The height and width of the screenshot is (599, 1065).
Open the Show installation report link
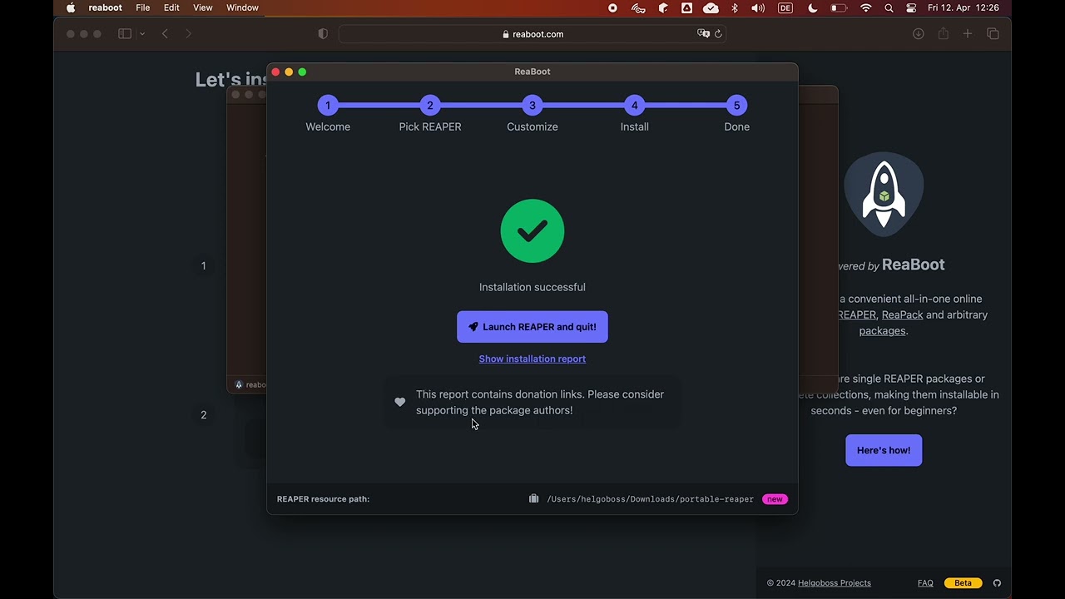(532, 359)
